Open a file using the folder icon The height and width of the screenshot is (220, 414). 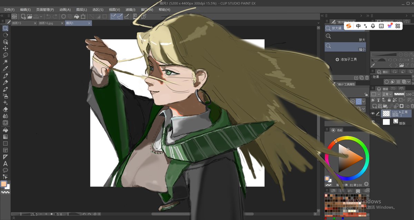tap(30, 16)
